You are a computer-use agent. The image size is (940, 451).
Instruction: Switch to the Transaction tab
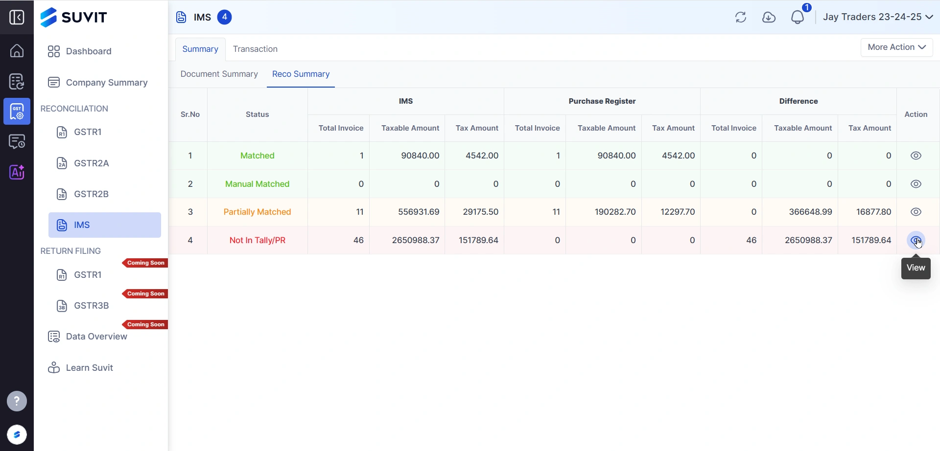255,49
